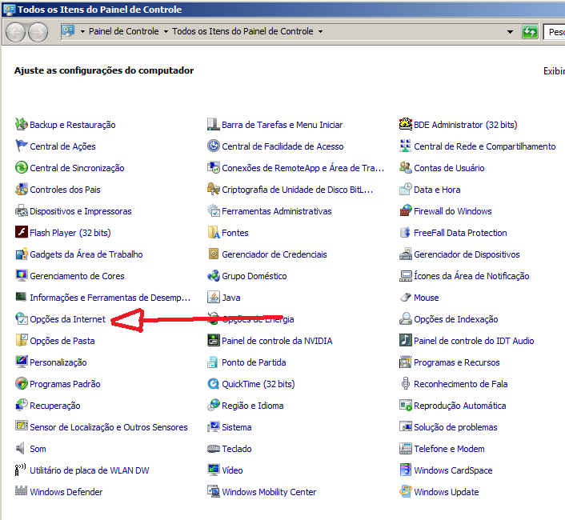Open Sensor de Localização e Outros Sensores link
Screen dimensions: 565x520
click(x=109, y=427)
